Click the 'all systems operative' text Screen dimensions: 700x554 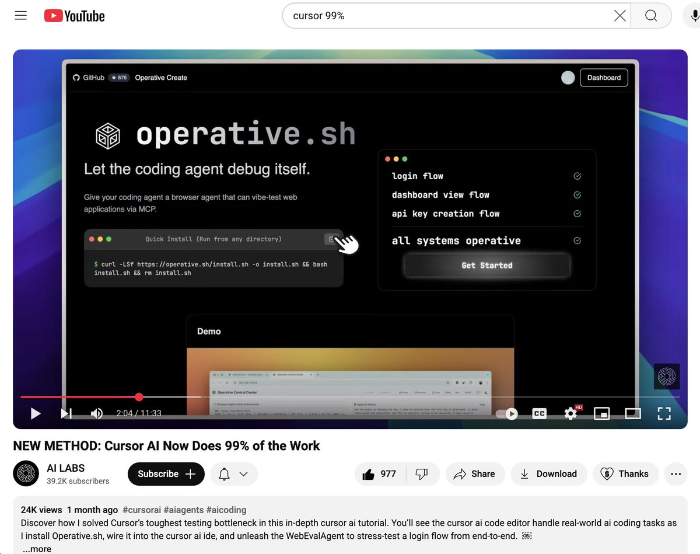(x=456, y=241)
